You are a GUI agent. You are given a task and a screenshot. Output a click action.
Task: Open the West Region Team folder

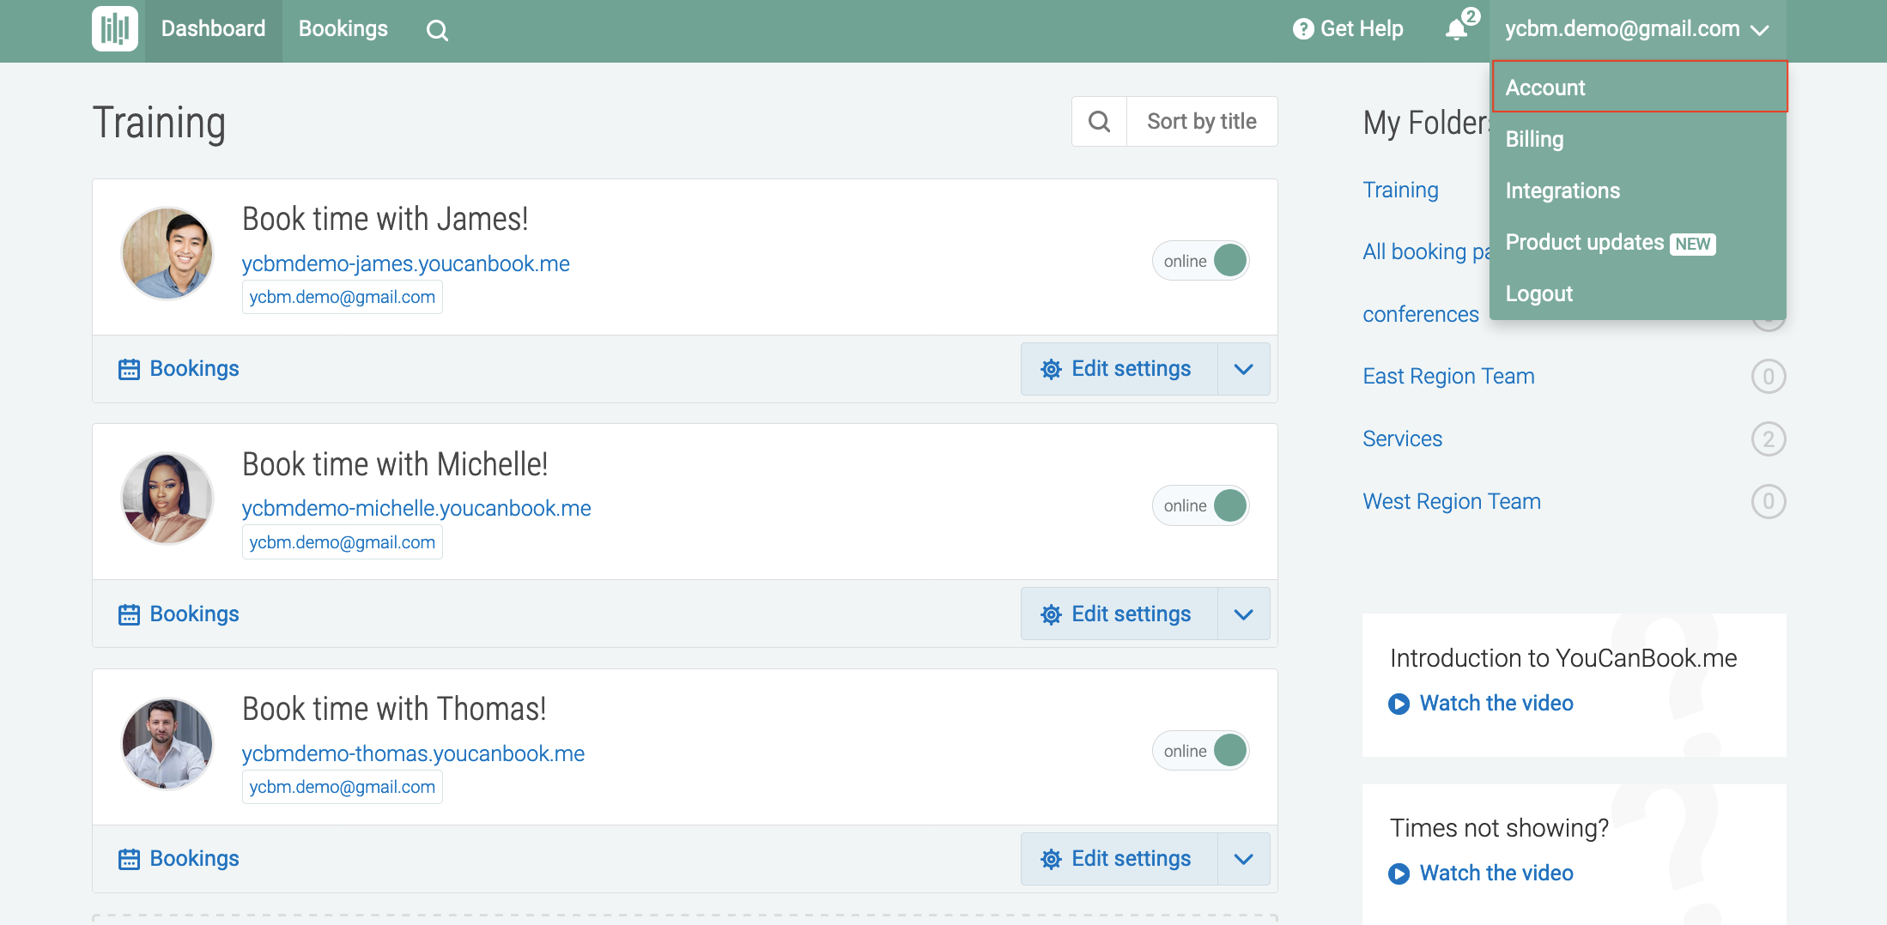point(1452,501)
